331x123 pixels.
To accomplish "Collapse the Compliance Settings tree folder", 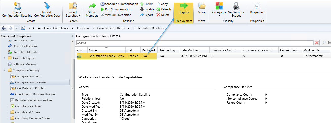I will coord(5,70).
